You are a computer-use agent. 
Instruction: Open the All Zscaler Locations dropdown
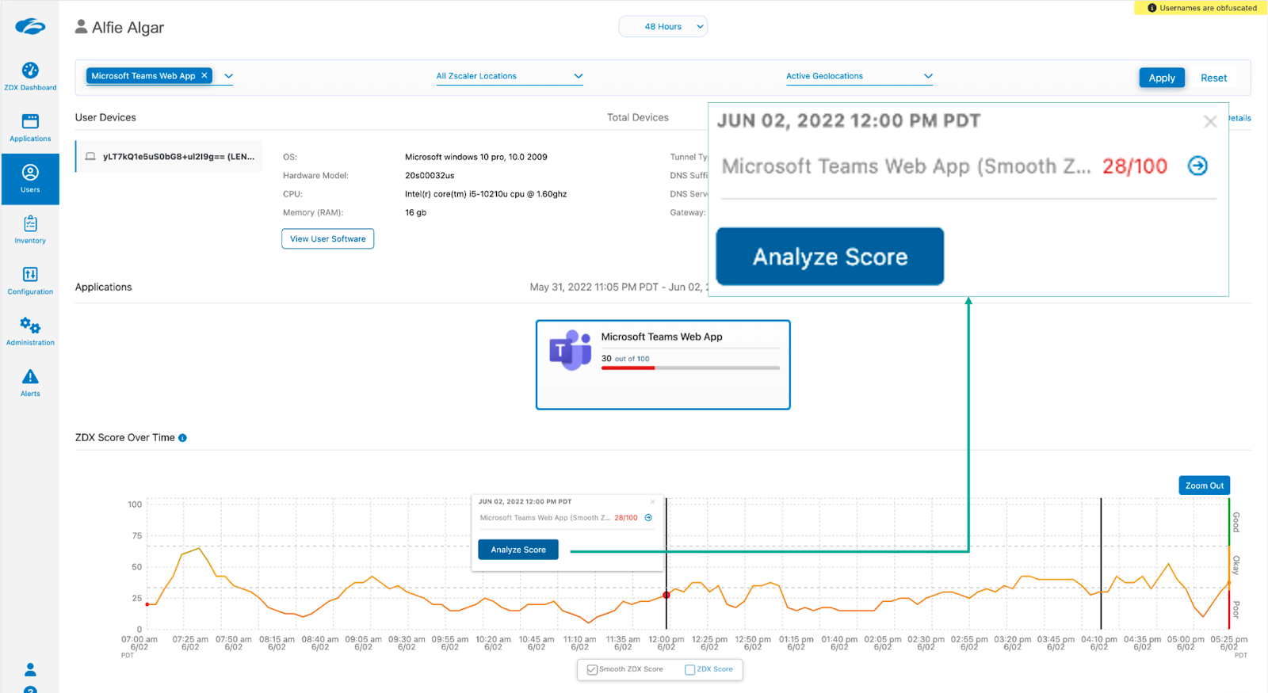click(x=509, y=76)
